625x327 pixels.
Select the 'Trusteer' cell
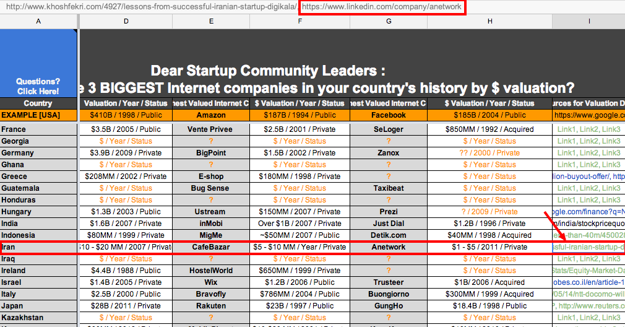(x=389, y=282)
